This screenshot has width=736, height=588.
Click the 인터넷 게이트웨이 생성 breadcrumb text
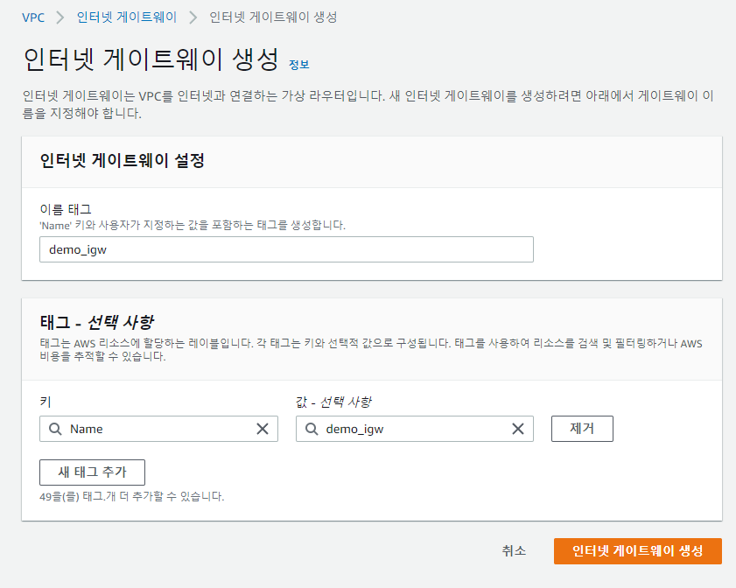(273, 17)
